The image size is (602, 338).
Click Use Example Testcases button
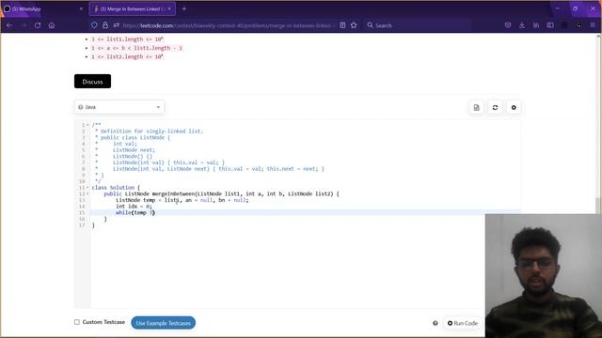tap(163, 323)
